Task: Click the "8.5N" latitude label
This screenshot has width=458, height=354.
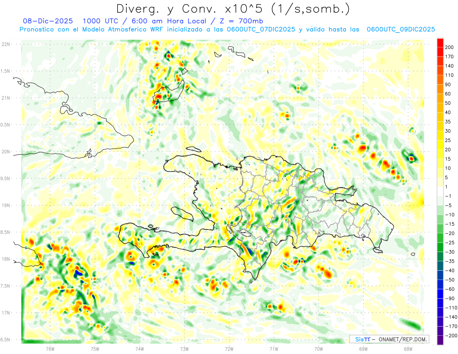Action: (x=6, y=232)
